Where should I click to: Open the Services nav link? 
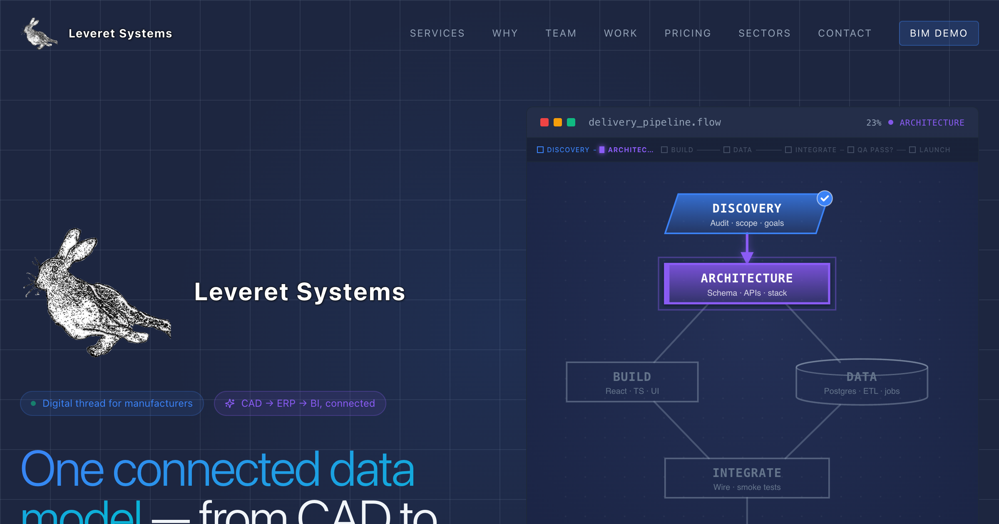click(x=437, y=33)
